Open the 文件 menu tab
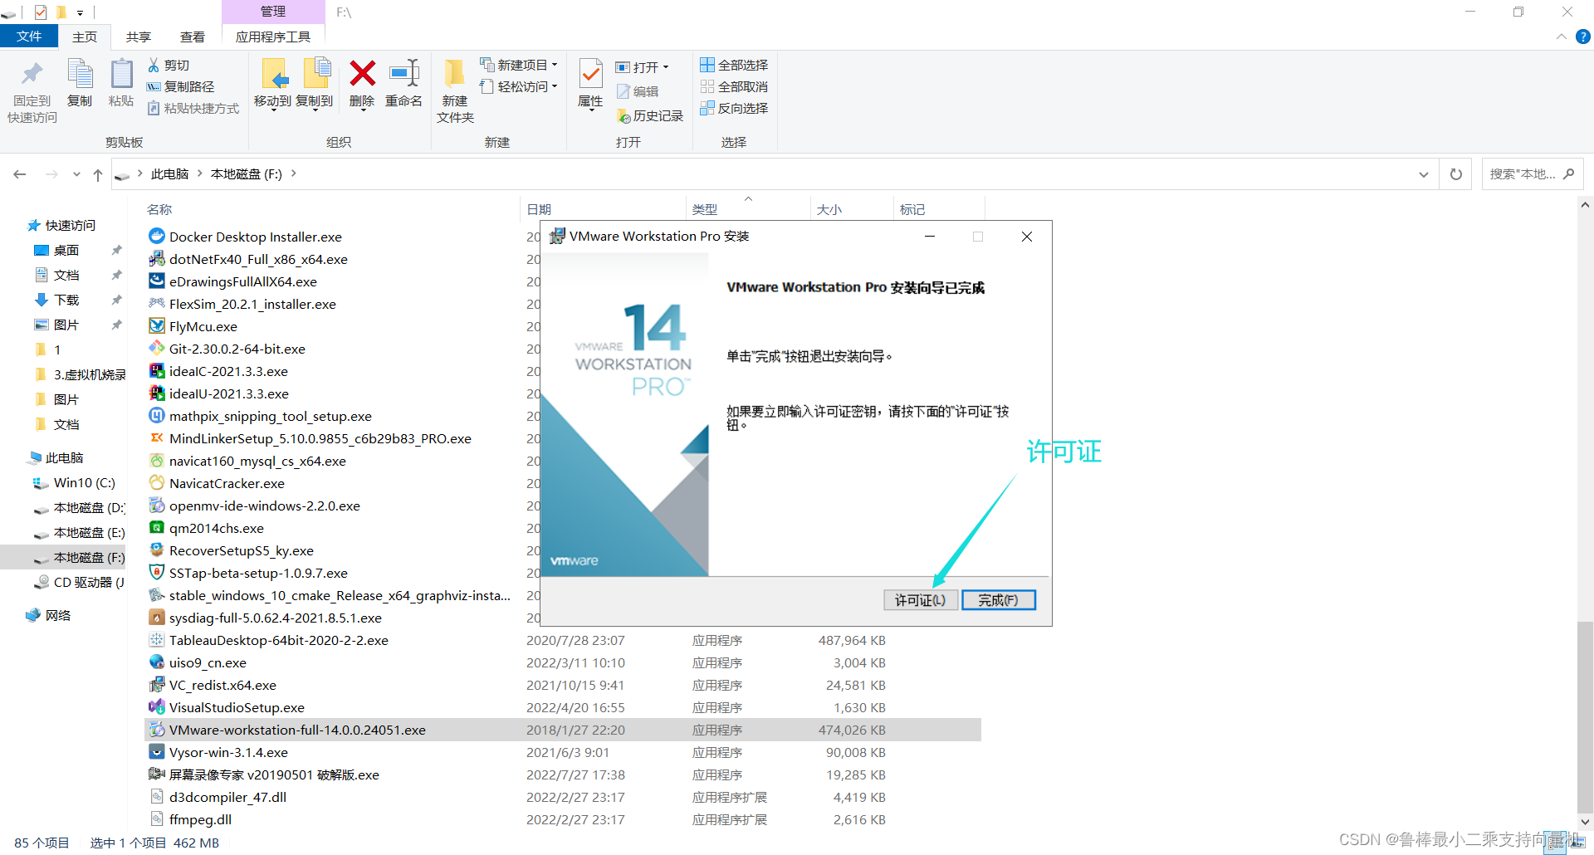The width and height of the screenshot is (1594, 855). [29, 37]
